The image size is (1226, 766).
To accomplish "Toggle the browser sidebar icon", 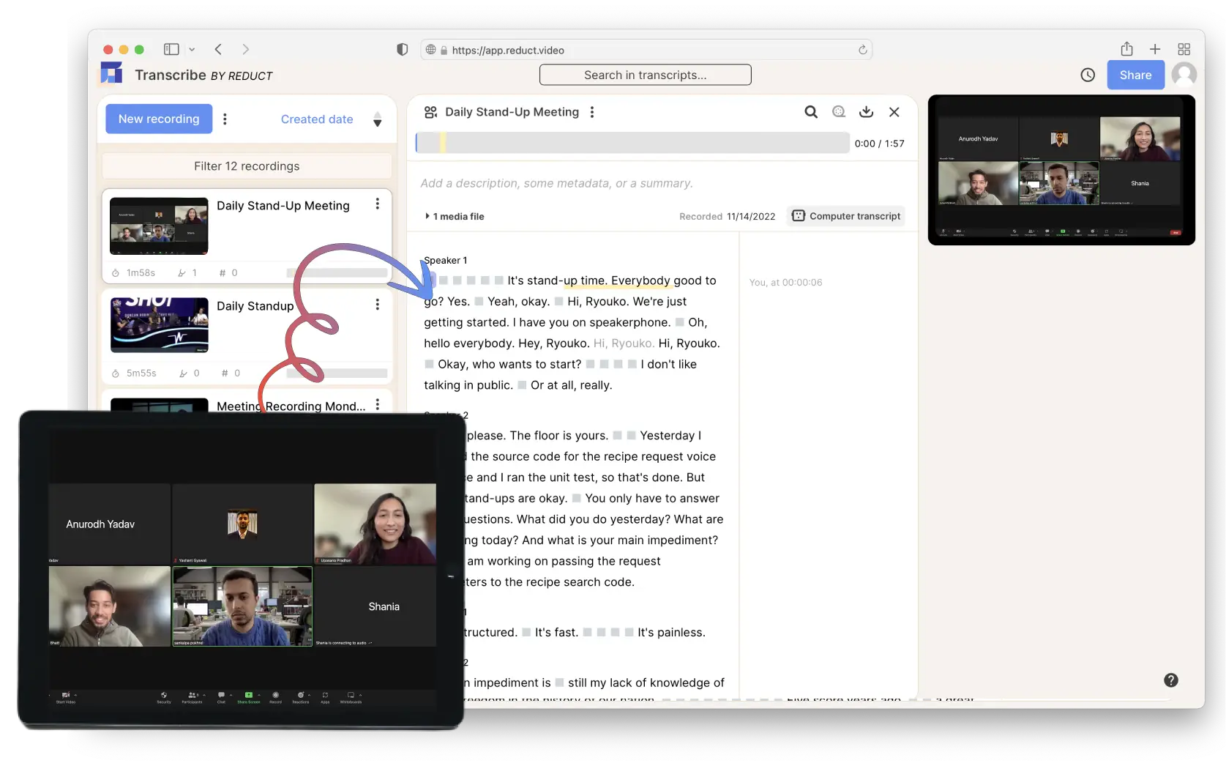I will tap(171, 49).
